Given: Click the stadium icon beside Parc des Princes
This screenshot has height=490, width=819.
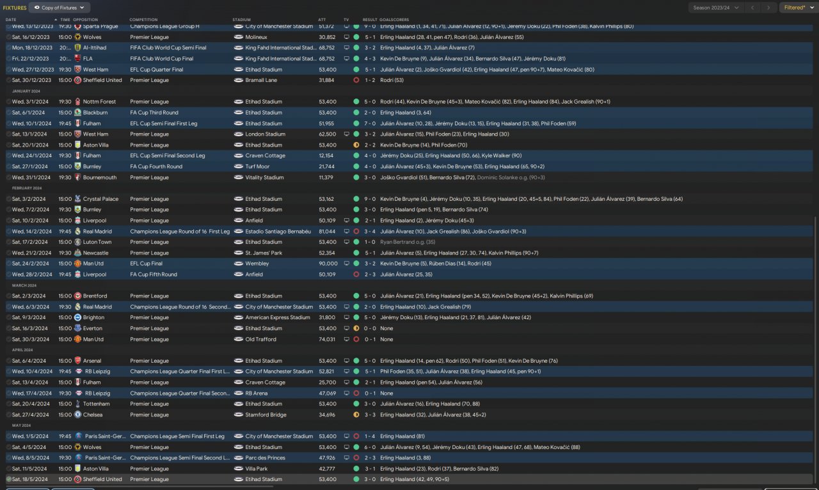Looking at the screenshot, I should (238, 458).
